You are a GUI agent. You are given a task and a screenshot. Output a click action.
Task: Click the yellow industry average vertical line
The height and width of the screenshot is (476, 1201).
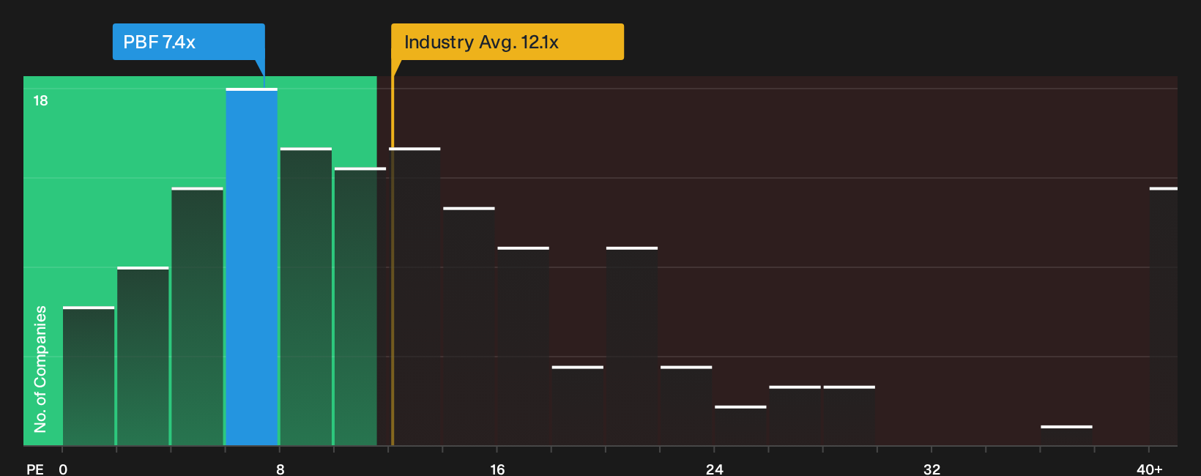[393, 260]
